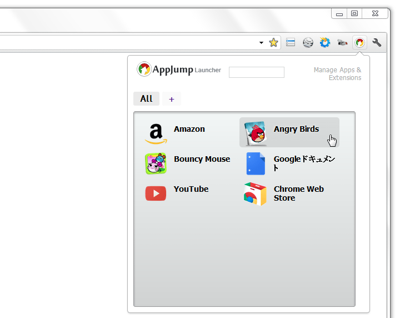Screen dimensions: 400x318
Task: Open address bar history dropdown arrow
Action: click(261, 43)
